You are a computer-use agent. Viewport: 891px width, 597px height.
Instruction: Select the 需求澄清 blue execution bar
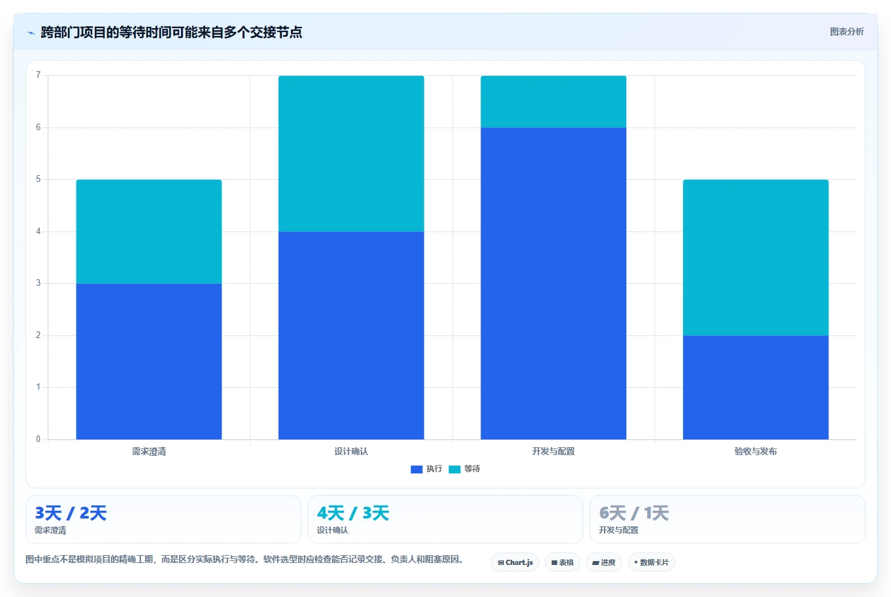(x=149, y=362)
